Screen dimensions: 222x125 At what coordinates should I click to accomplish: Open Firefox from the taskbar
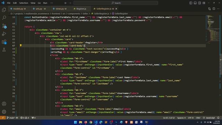(x=86, y=122)
